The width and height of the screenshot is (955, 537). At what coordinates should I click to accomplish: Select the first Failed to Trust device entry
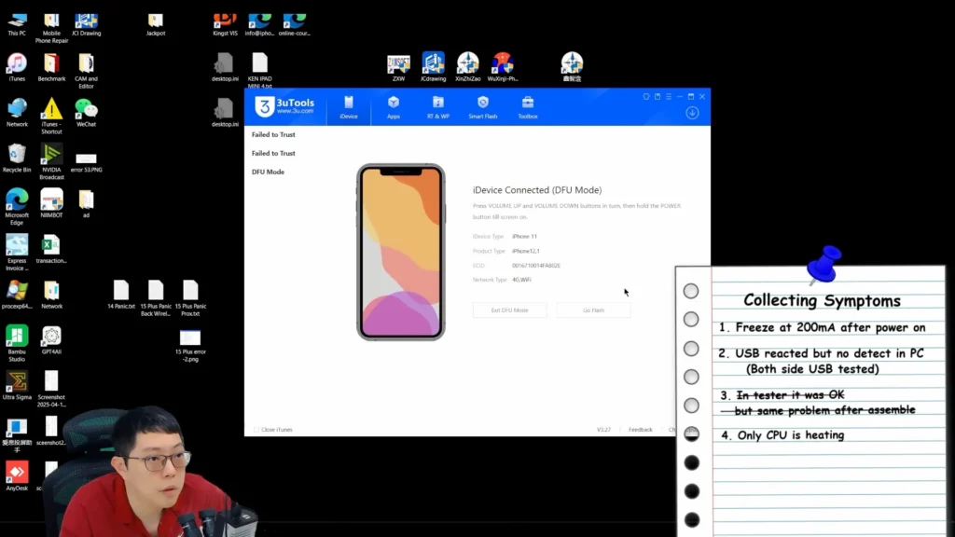click(x=273, y=134)
